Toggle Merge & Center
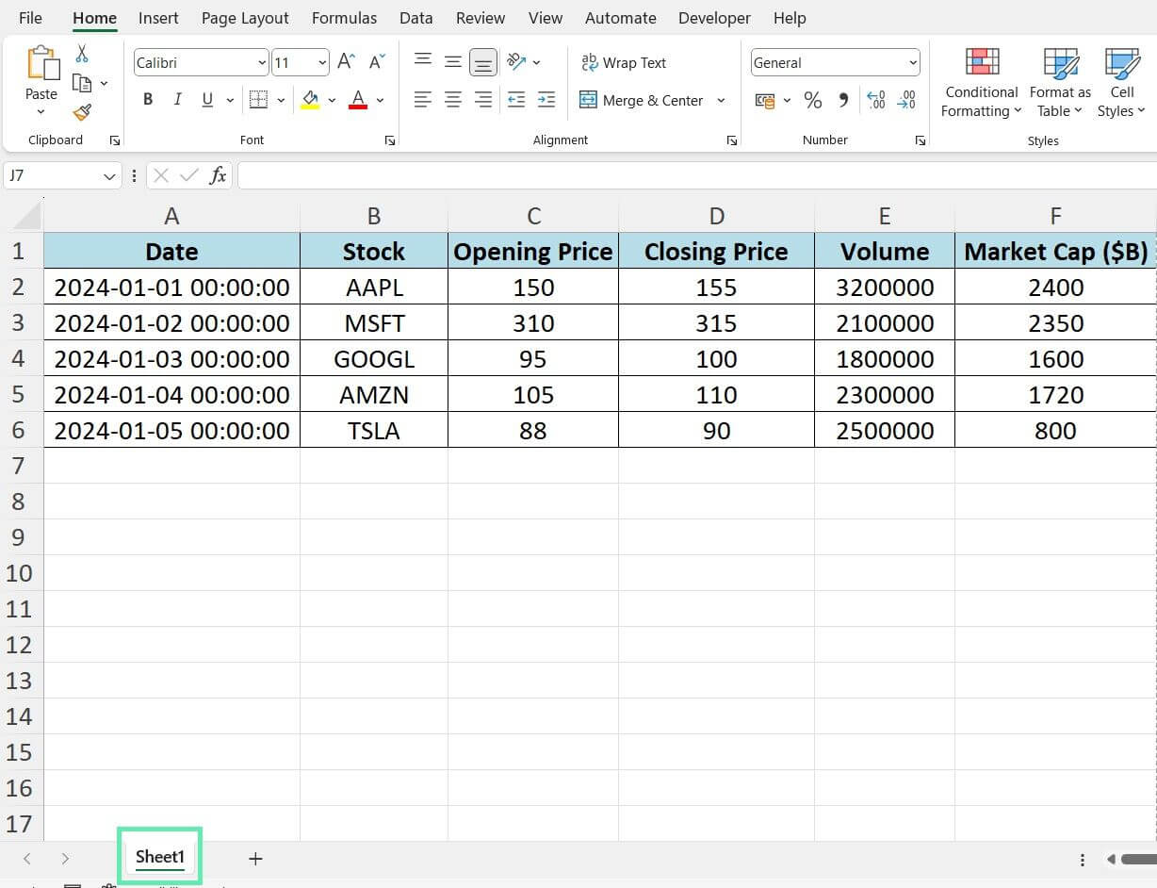The height and width of the screenshot is (888, 1157). coord(641,100)
